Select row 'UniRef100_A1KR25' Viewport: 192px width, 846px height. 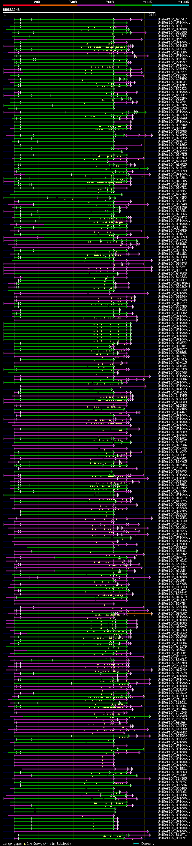click(172, 164)
